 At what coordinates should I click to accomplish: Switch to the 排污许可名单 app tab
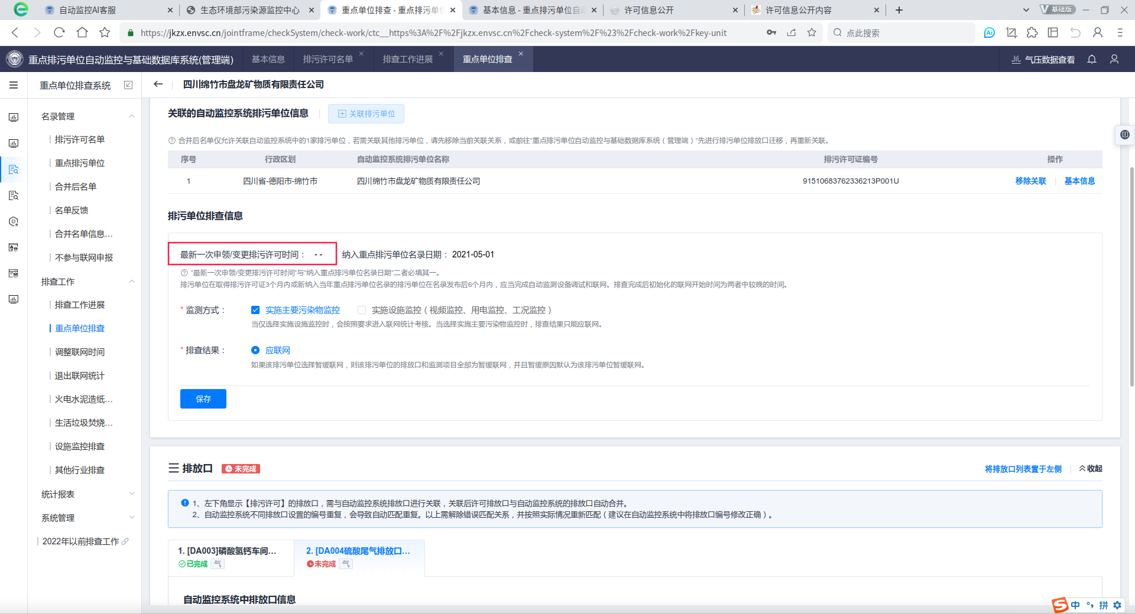click(328, 59)
